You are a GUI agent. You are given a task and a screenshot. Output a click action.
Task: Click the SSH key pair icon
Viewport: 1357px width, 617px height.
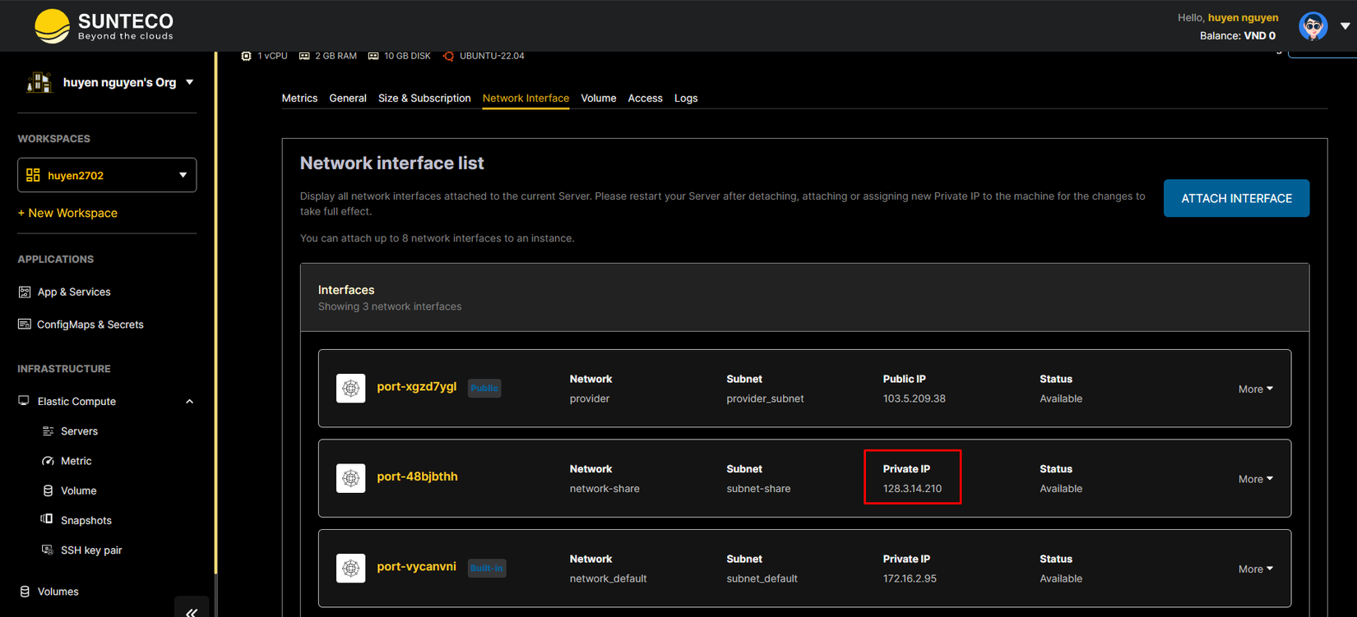coord(48,550)
